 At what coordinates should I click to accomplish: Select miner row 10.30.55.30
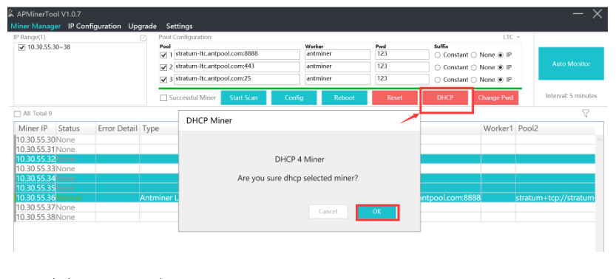click(x=305, y=140)
